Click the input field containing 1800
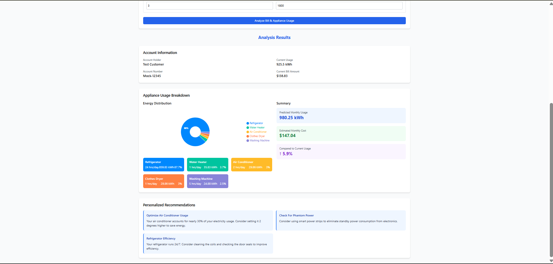Screen dimensions: 553x264 point(339,5)
